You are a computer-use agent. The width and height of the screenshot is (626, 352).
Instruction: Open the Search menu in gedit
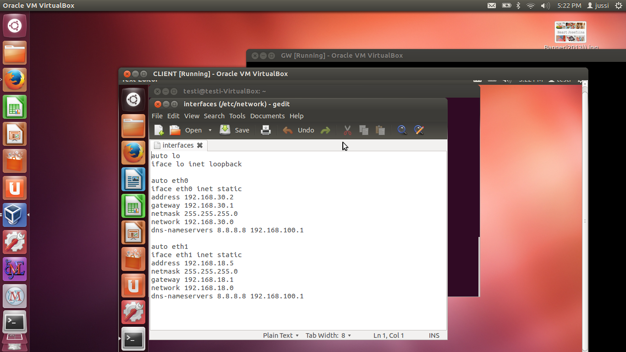[214, 116]
